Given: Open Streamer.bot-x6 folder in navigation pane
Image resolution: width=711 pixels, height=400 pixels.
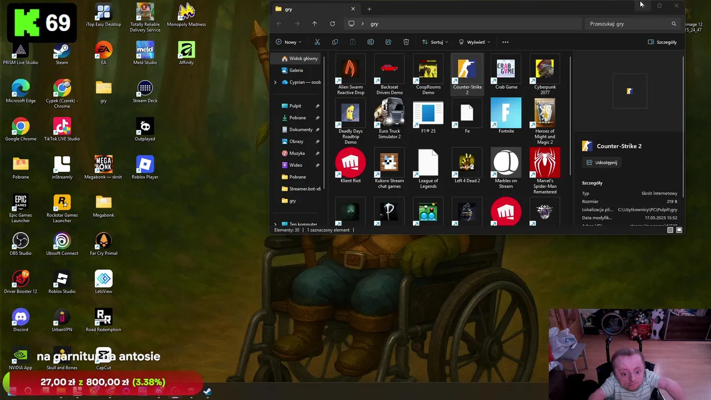Looking at the screenshot, I should click(x=301, y=189).
